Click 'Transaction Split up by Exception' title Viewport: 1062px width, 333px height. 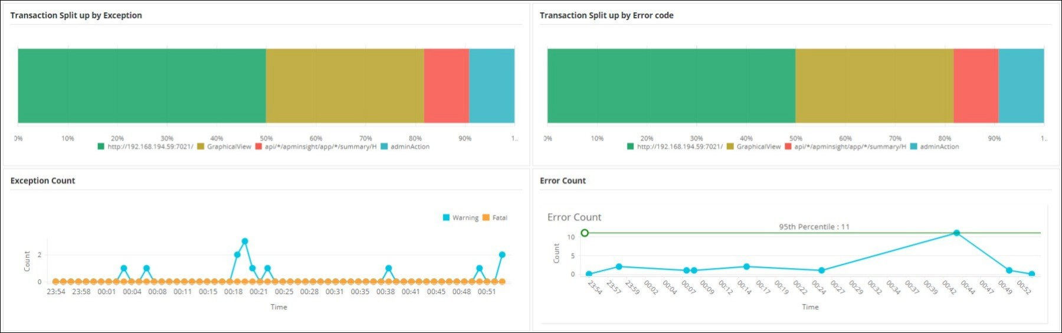point(76,15)
